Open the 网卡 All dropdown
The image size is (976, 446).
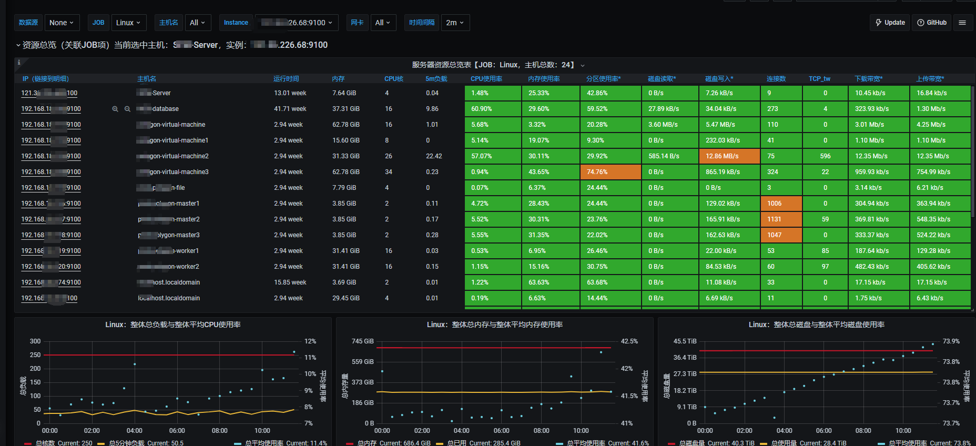(383, 23)
